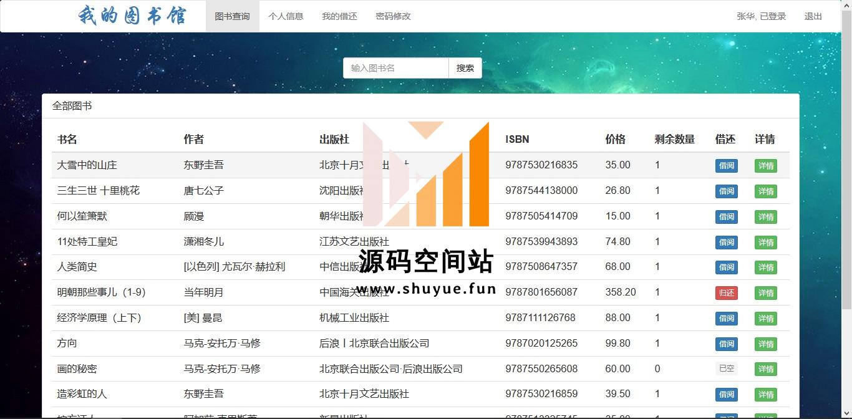Click the 我的图书馆 logo
Screen dimensions: 852x419
[132, 16]
